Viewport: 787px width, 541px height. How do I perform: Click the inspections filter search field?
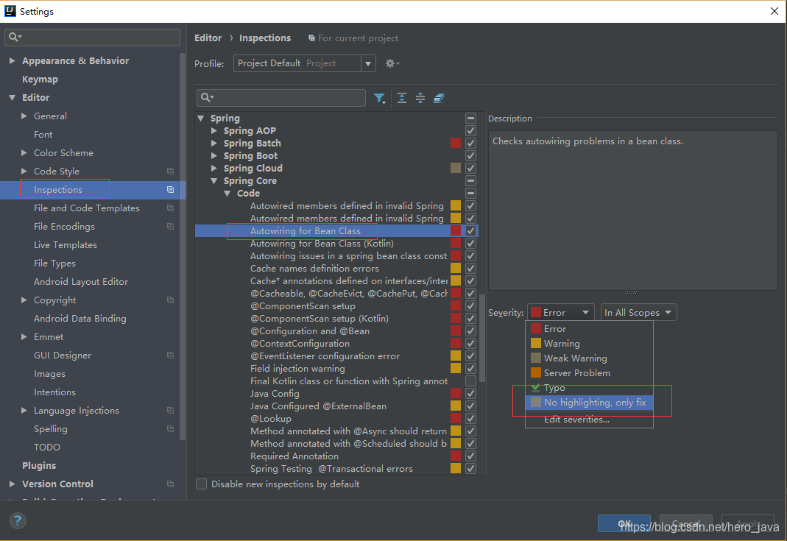(x=281, y=97)
